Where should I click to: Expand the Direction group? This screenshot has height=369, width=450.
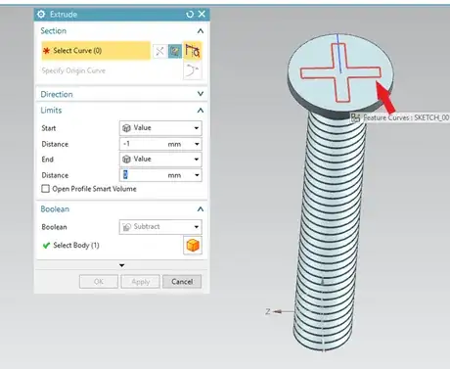(x=201, y=94)
